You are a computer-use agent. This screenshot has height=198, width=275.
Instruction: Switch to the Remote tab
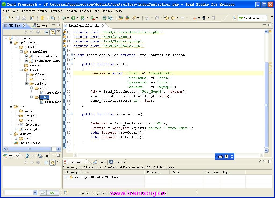[40, 25]
